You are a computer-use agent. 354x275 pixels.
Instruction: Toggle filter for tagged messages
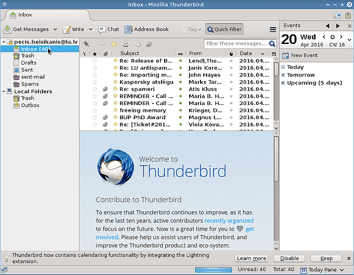click(x=138, y=44)
